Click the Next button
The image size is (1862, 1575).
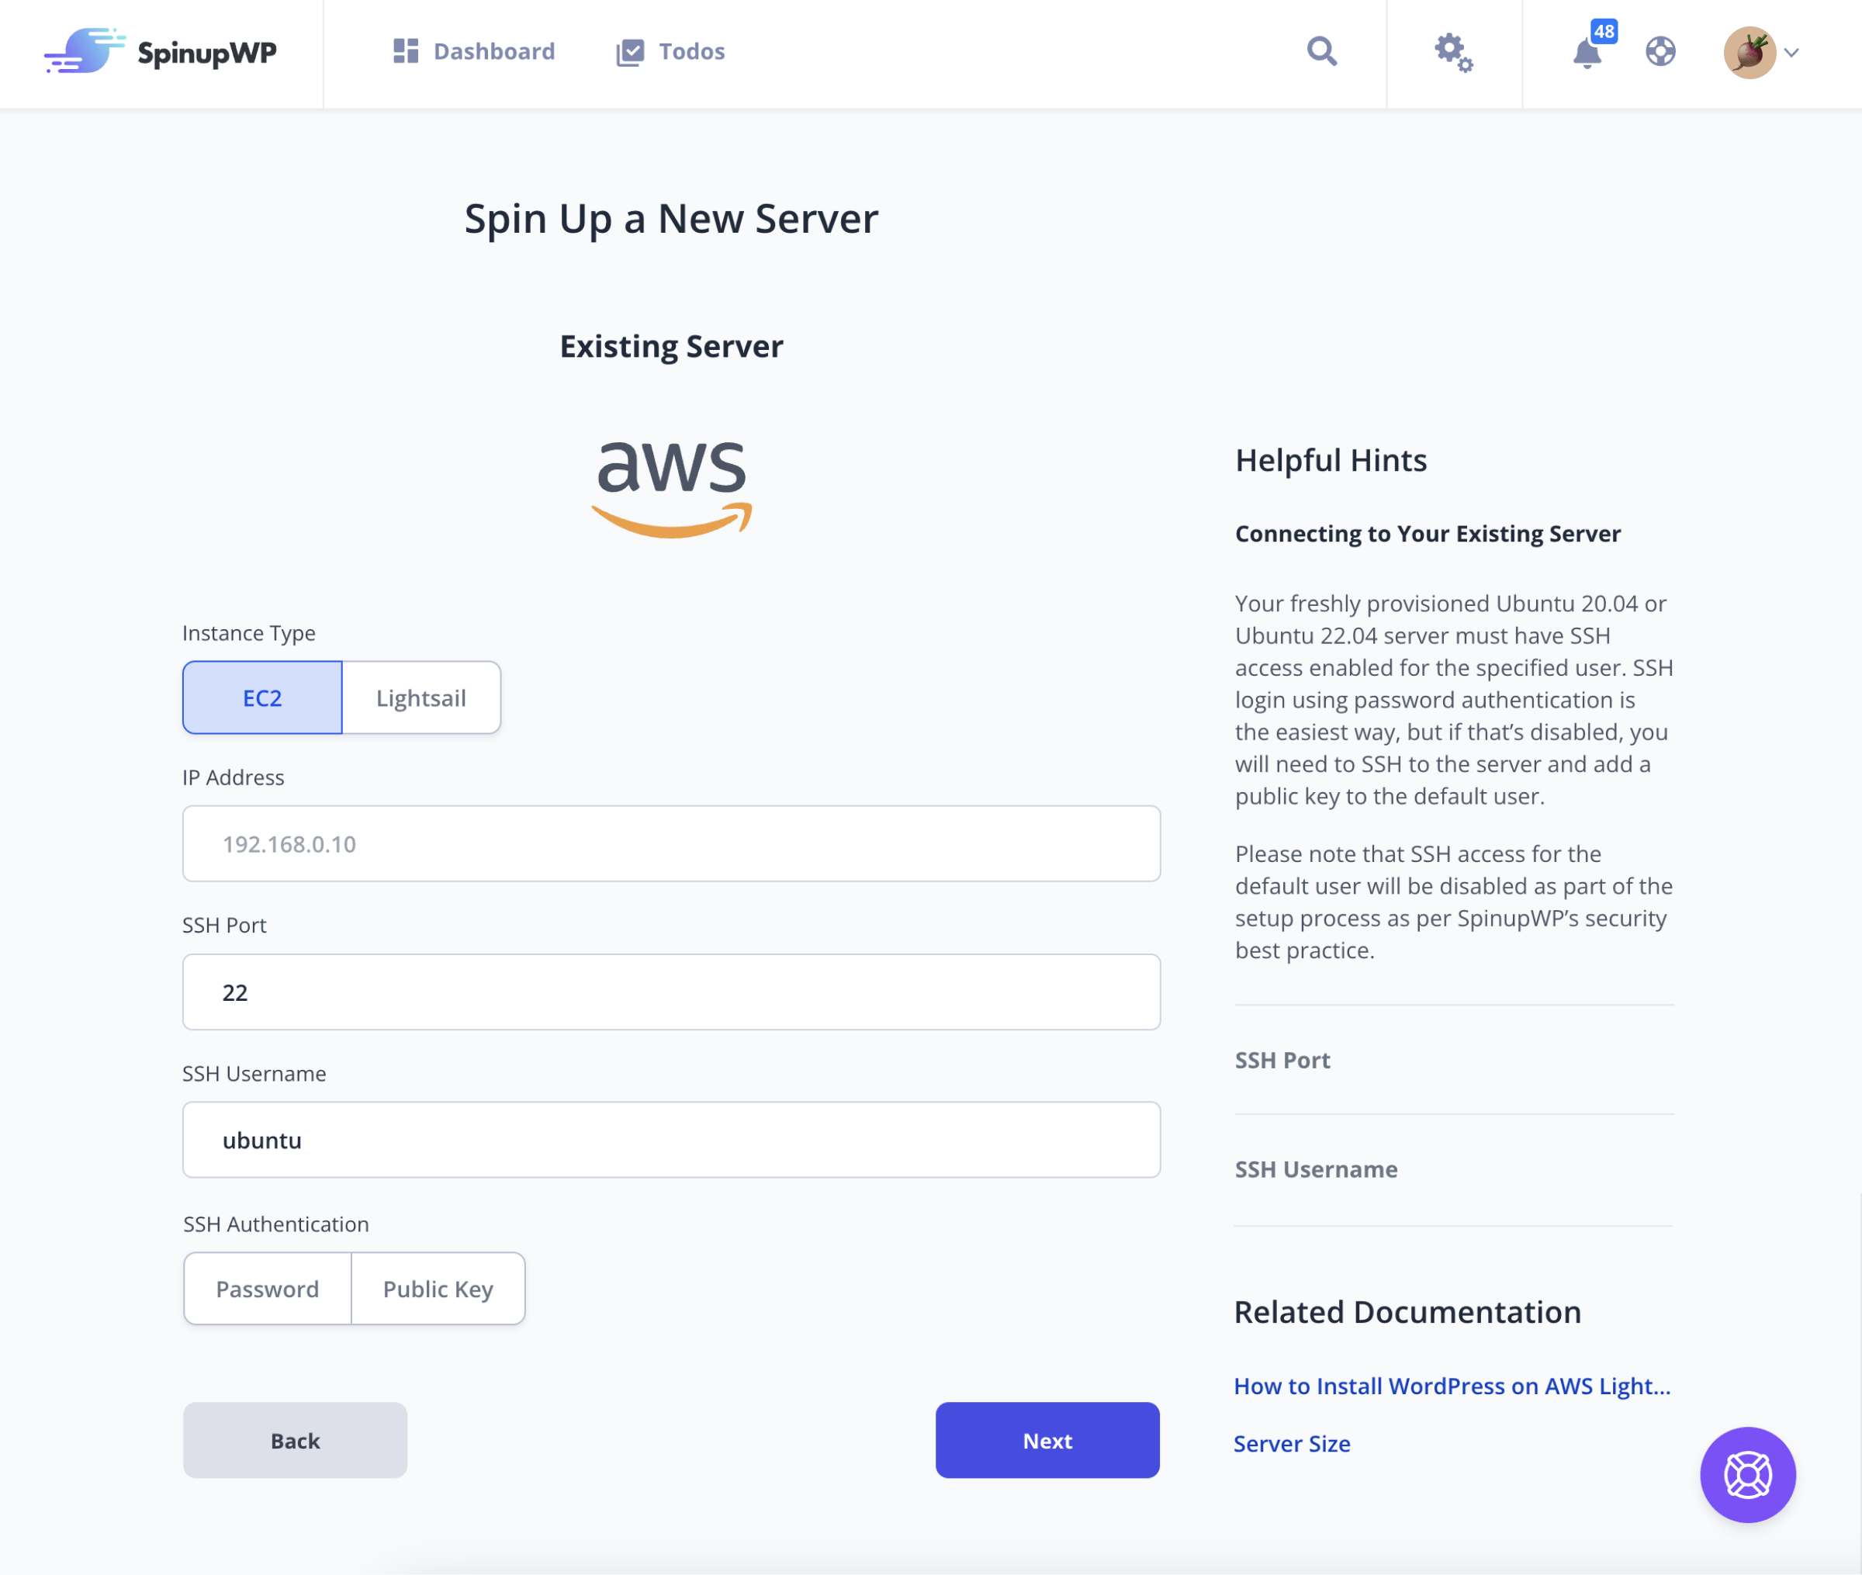1047,1440
